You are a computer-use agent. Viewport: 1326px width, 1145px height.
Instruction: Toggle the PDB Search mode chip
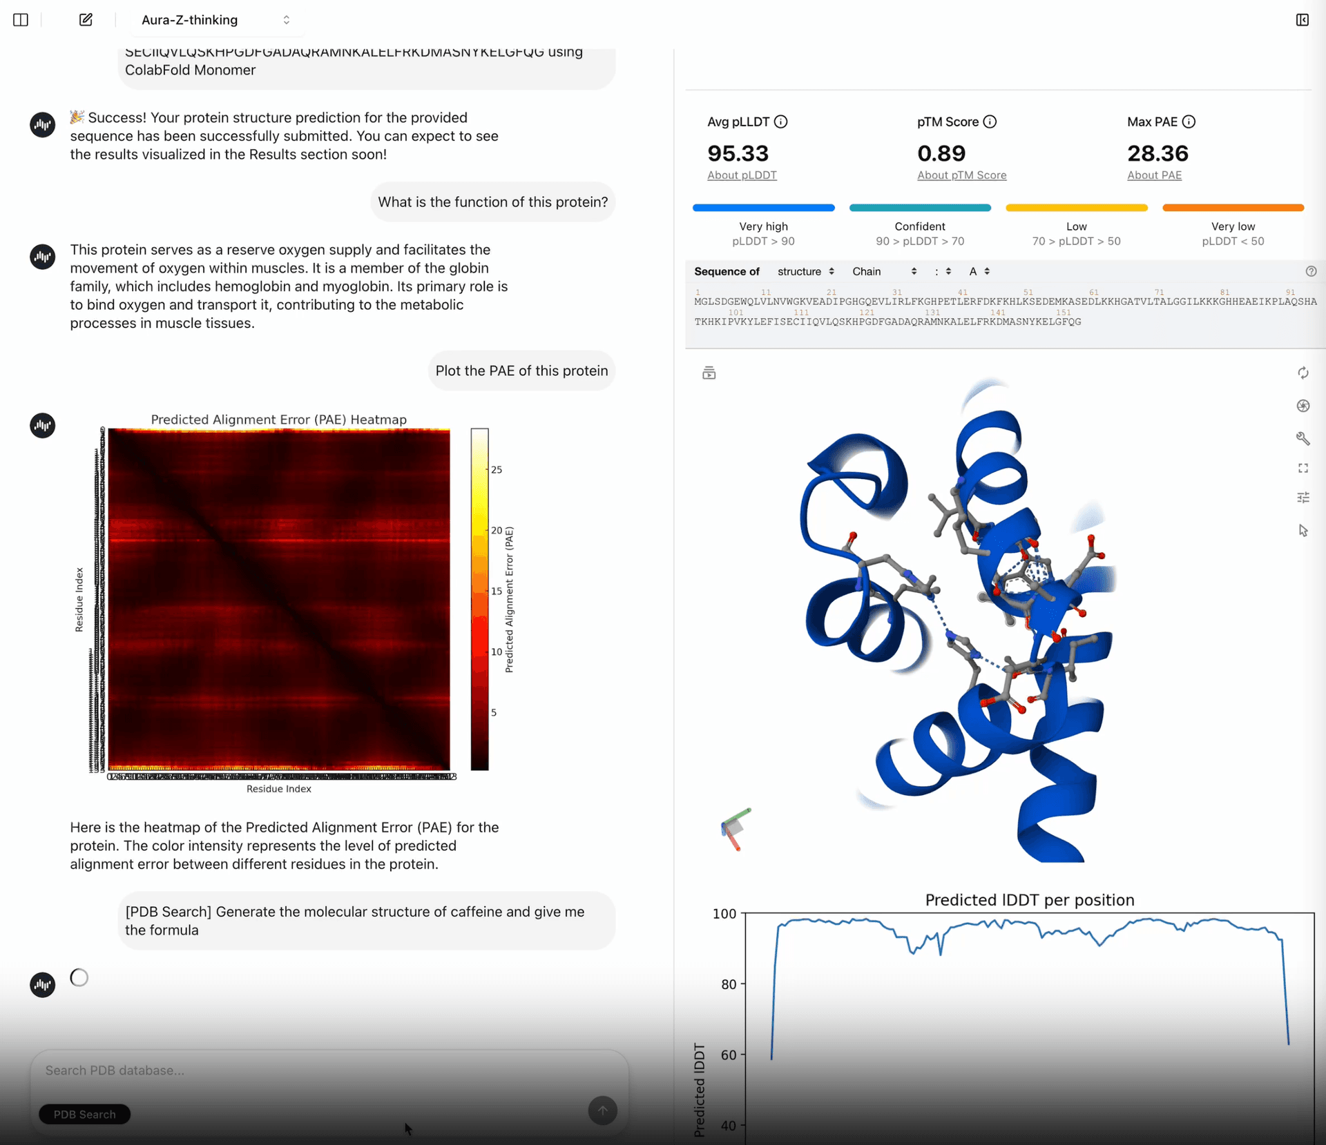84,1114
